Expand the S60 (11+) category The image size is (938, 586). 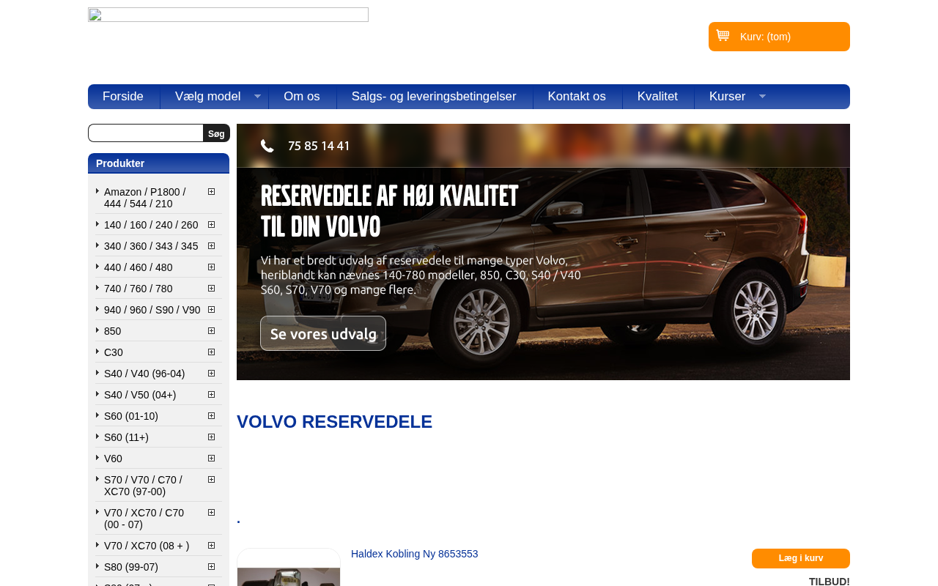[x=211, y=437]
